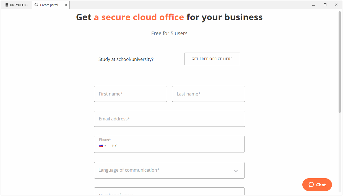Click the scrollbar track below the thumb
The height and width of the screenshot is (196, 343).
pos(340,152)
